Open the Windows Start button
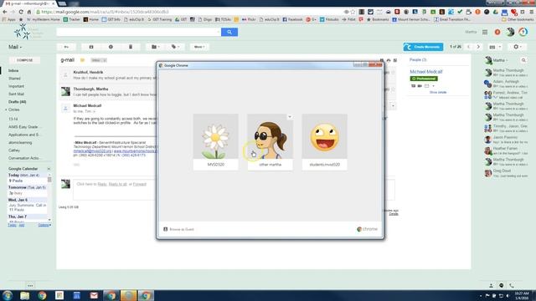 8,295
